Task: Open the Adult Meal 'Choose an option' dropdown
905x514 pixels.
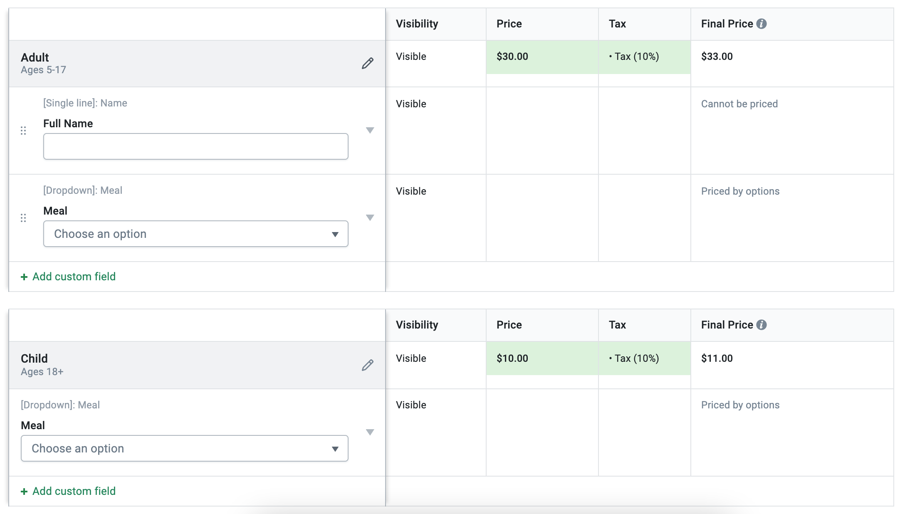Action: click(195, 234)
